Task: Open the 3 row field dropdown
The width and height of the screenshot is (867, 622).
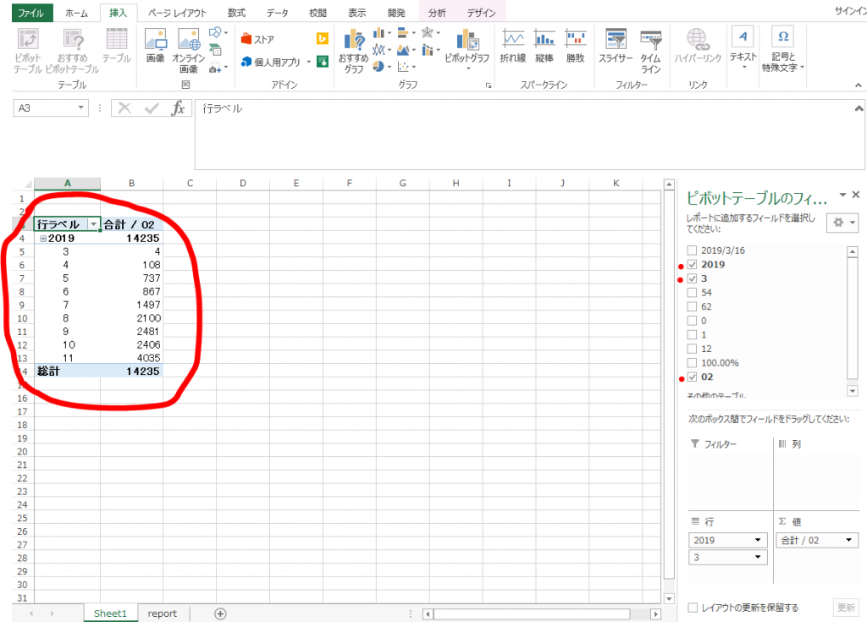Action: tap(758, 558)
